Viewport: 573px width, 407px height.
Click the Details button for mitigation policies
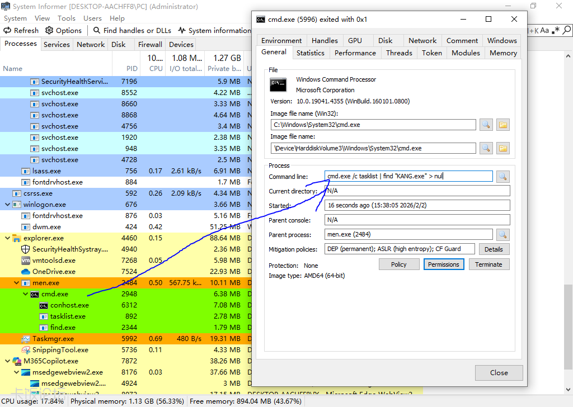(x=493, y=249)
